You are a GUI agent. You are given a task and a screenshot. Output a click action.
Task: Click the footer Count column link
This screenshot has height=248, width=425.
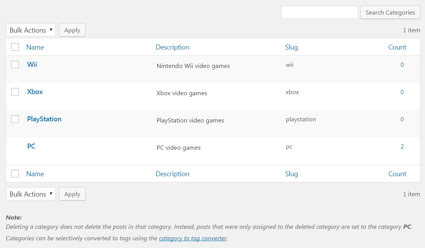coord(397,174)
